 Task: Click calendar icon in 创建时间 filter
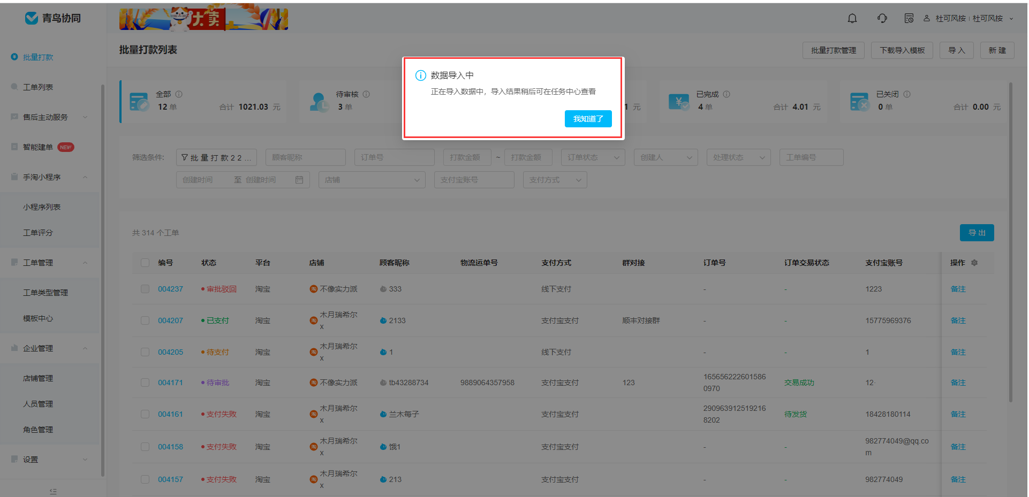click(x=299, y=180)
